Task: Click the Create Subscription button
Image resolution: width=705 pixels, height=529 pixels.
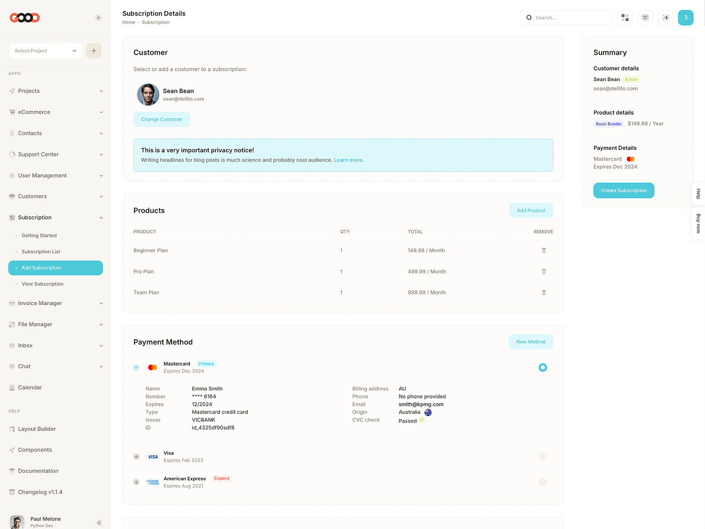Action: pos(623,190)
